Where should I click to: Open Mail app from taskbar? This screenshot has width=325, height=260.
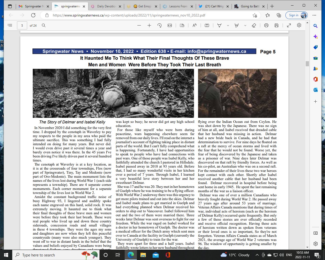(x=155, y=255)
